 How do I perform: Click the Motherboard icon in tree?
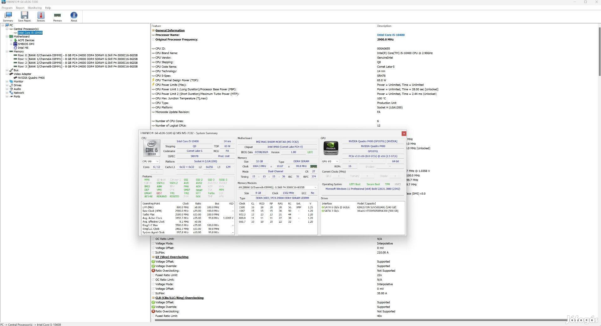(11, 37)
